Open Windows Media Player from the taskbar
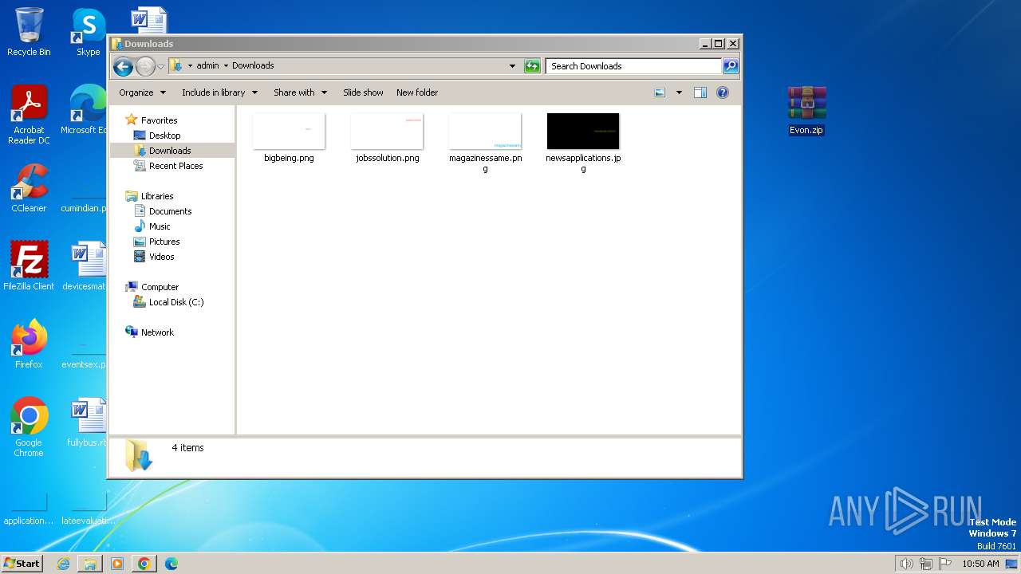The width and height of the screenshot is (1021, 574). coord(117,564)
